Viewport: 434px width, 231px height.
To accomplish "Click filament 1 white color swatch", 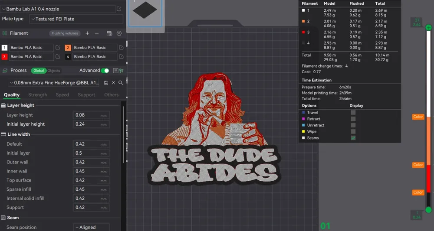I will pyautogui.click(x=4, y=48).
